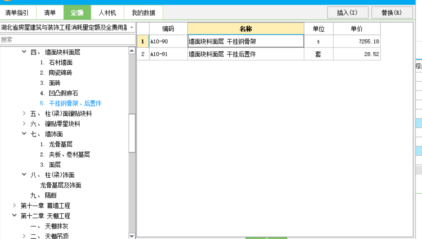Click the 单位 column header
This screenshot has width=422, height=239.
tap(318, 29)
